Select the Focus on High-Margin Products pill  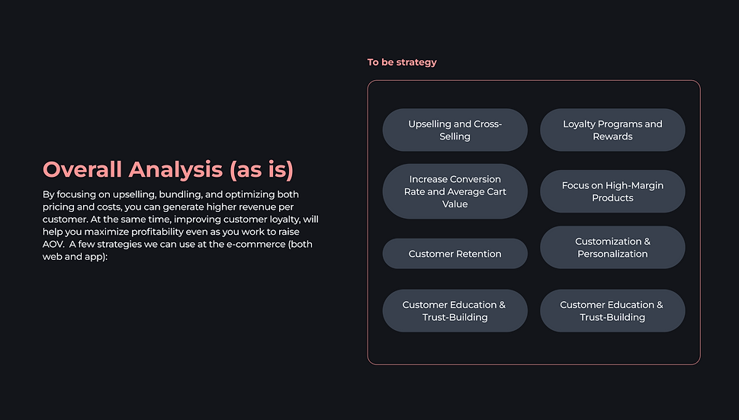coord(612,191)
